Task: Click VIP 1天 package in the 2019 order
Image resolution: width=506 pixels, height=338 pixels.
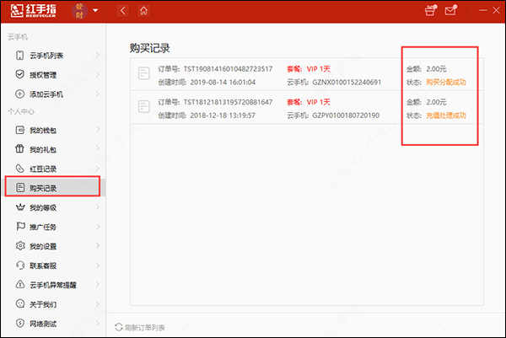Action: point(318,69)
